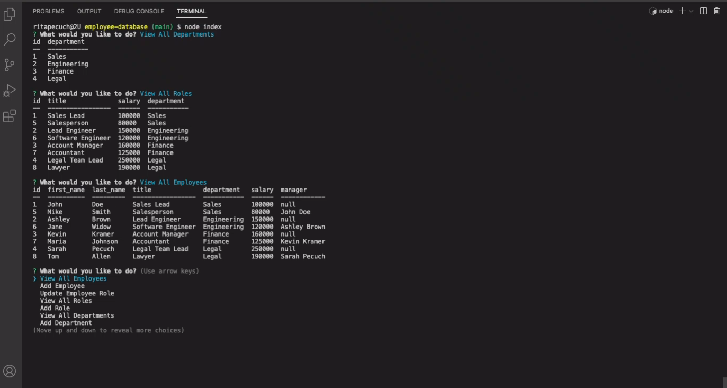Click the Add Employee option
This screenshot has width=727, height=388.
coord(64,285)
